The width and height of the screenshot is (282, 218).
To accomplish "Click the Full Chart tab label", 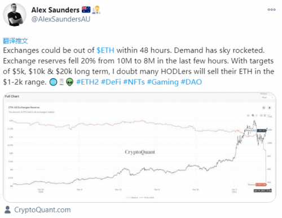I will 12,96.
